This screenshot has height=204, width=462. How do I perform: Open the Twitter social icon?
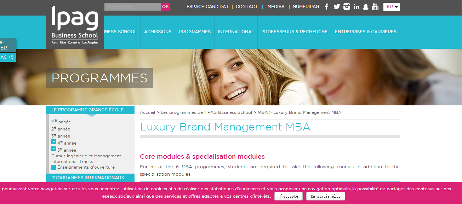tap(337, 7)
